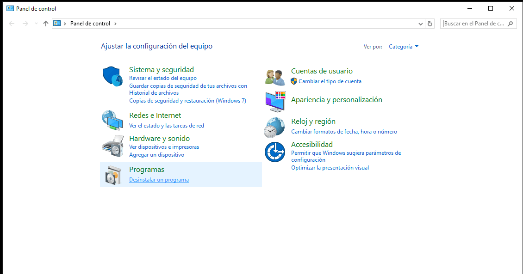Open Reloj y región category
Image resolution: width=523 pixels, height=274 pixels.
[313, 122]
